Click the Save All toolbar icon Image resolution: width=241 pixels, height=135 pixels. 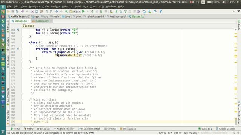pos(12,12)
